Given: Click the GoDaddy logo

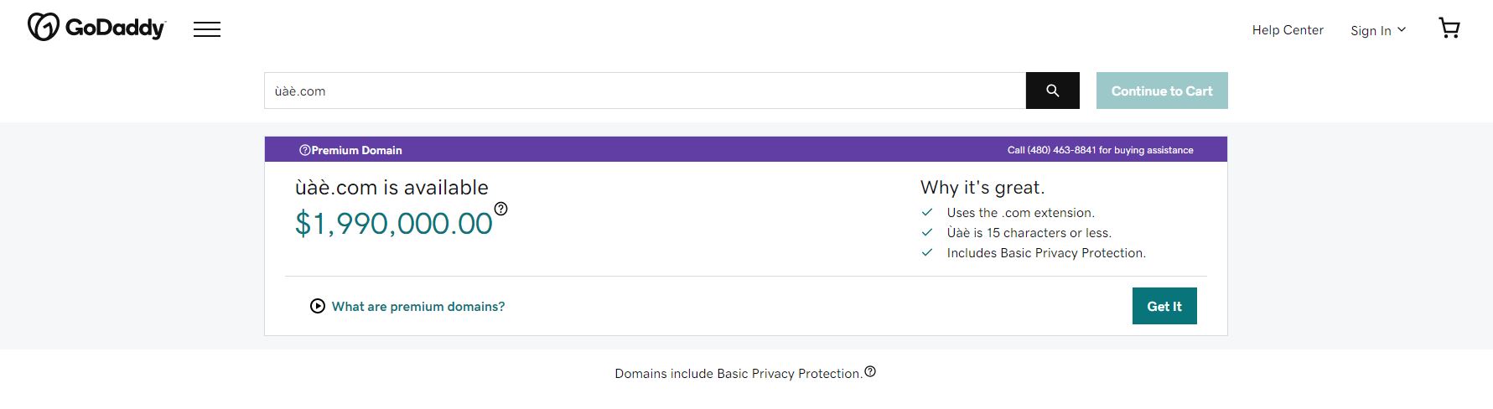Looking at the screenshot, I should tap(96, 28).
